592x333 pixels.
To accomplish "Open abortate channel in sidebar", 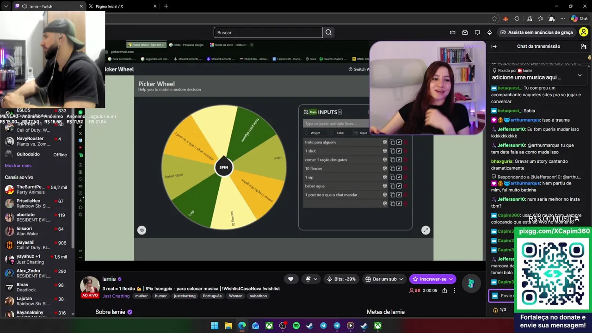I will (36, 217).
